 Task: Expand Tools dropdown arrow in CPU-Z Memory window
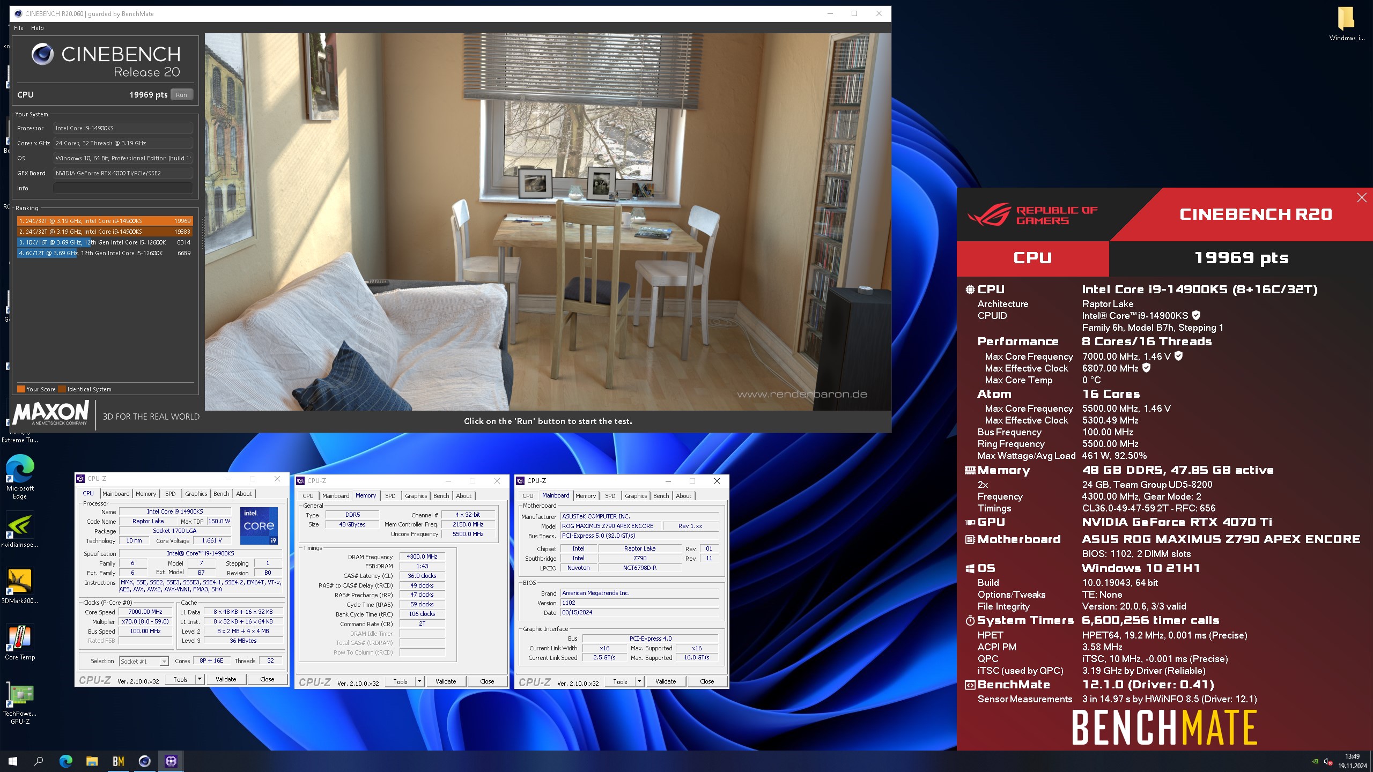coord(419,681)
